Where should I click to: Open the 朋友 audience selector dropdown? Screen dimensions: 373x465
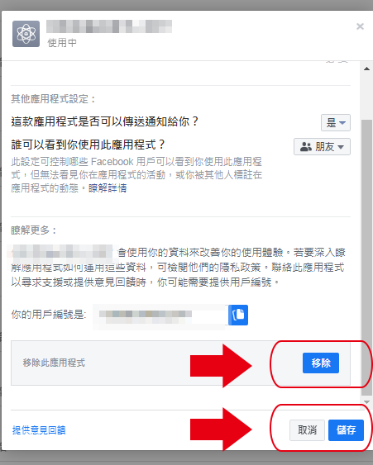coord(322,146)
